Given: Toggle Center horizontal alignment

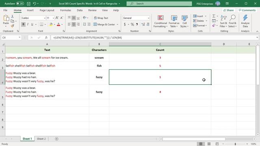Looking at the screenshot, I should 74,24.
